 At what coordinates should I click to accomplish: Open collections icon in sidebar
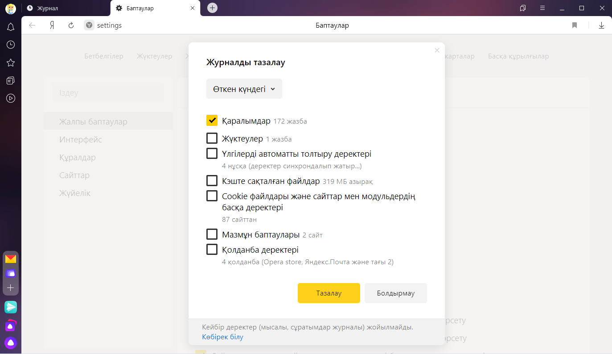click(x=11, y=80)
